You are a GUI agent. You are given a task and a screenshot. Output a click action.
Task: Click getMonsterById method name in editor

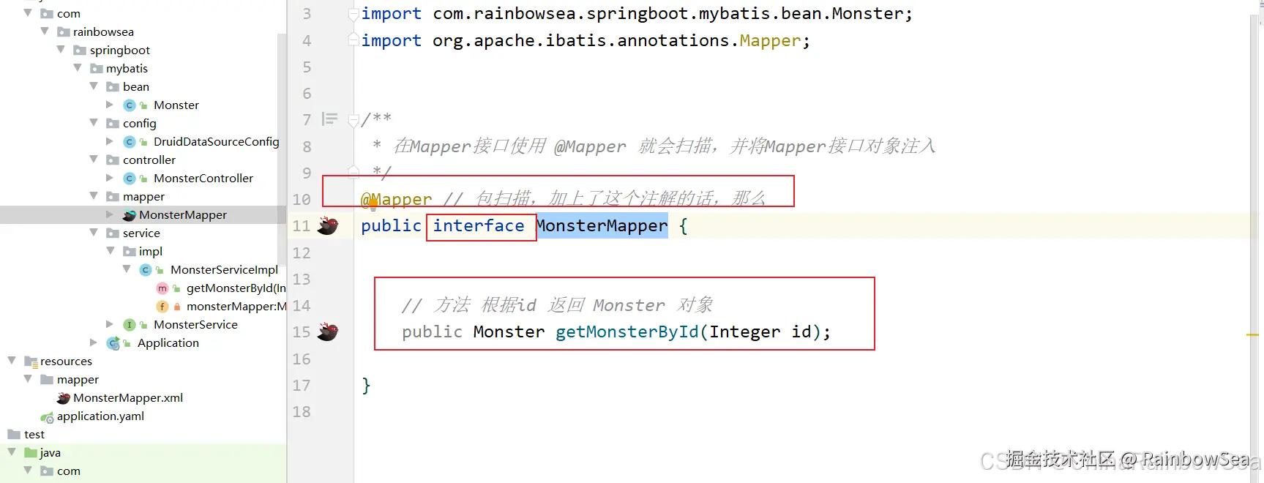pyautogui.click(x=627, y=332)
